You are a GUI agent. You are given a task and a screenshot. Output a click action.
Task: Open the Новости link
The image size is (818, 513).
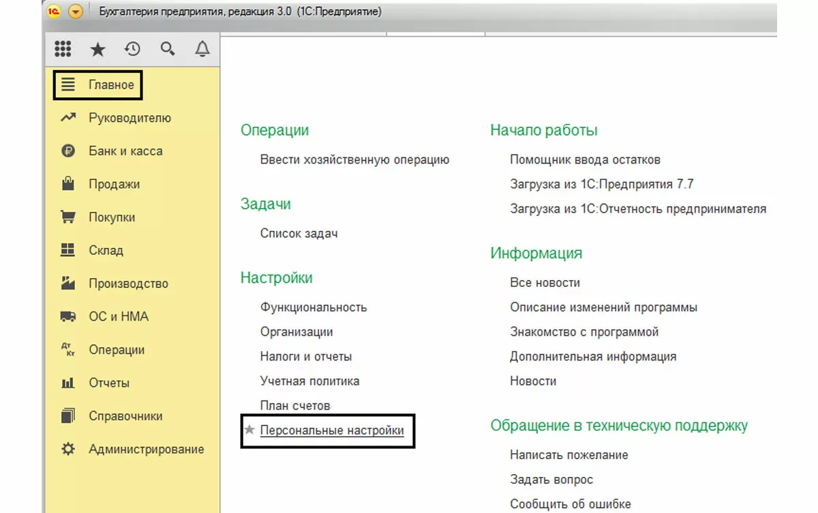[533, 381]
